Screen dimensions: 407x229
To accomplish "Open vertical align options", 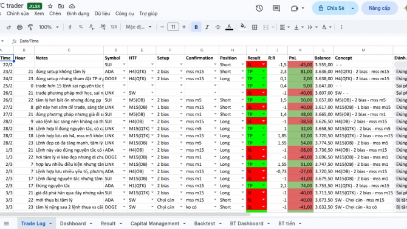I will (x=298, y=27).
